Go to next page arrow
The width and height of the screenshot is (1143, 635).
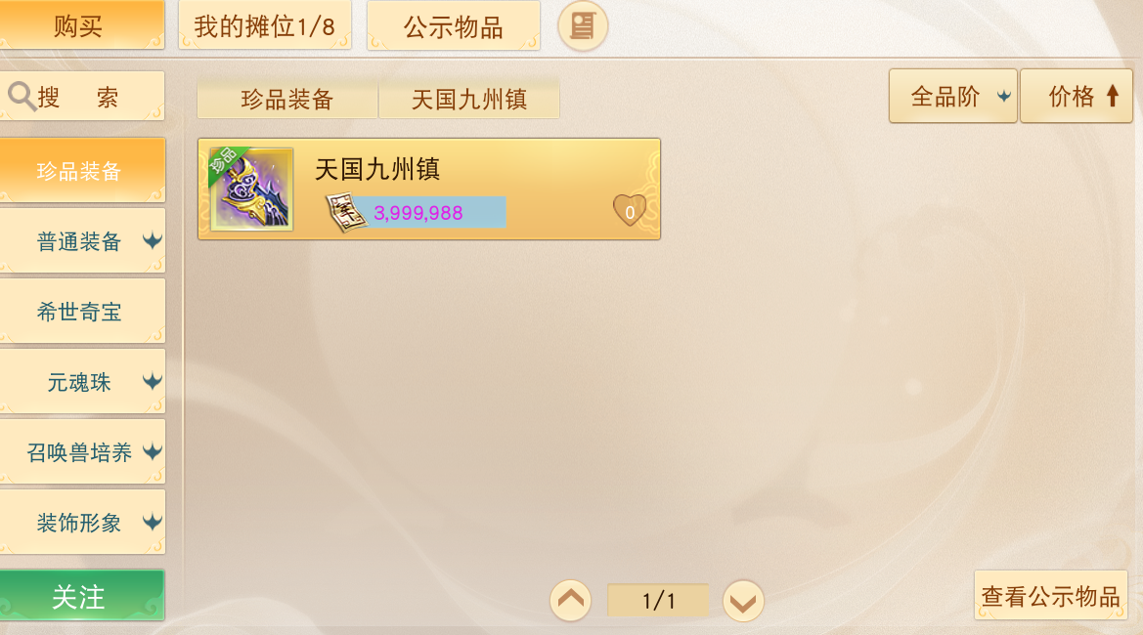click(743, 601)
